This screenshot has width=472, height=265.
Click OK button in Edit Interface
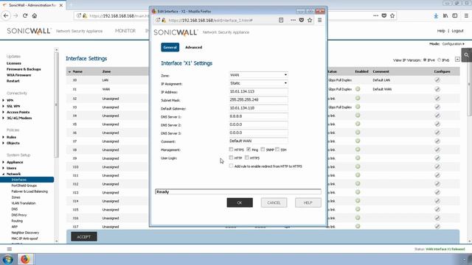[240, 202]
